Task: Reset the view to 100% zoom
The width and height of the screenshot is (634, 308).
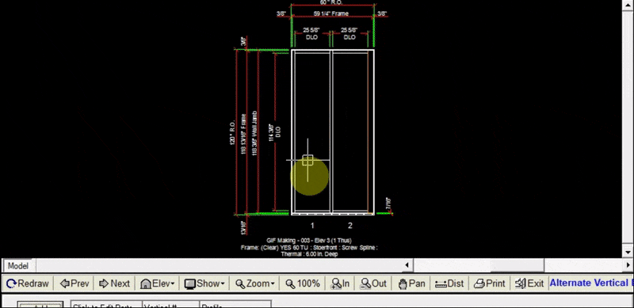Action: [x=303, y=283]
